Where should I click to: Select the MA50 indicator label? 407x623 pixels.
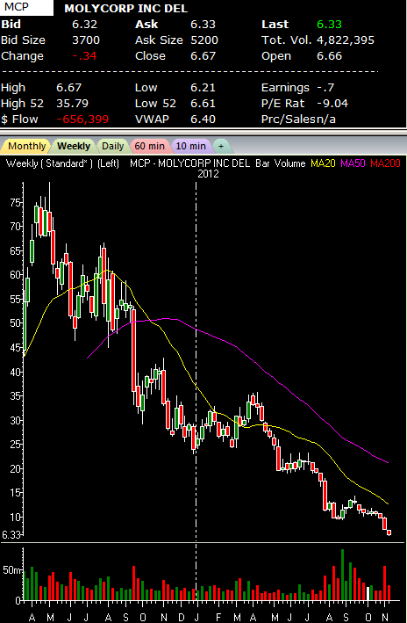[x=353, y=163]
